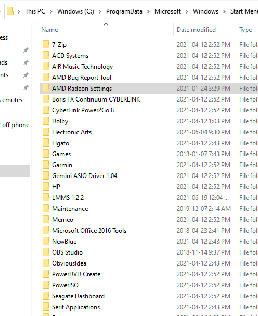Click the Seagate Dashboard folder icon

pos(46,296)
